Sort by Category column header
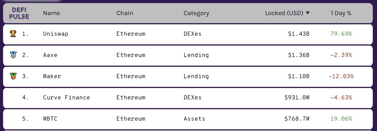 point(196,13)
